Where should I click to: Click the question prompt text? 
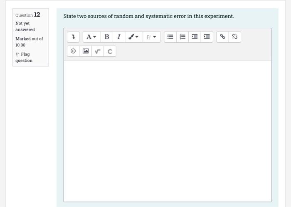pos(149,16)
